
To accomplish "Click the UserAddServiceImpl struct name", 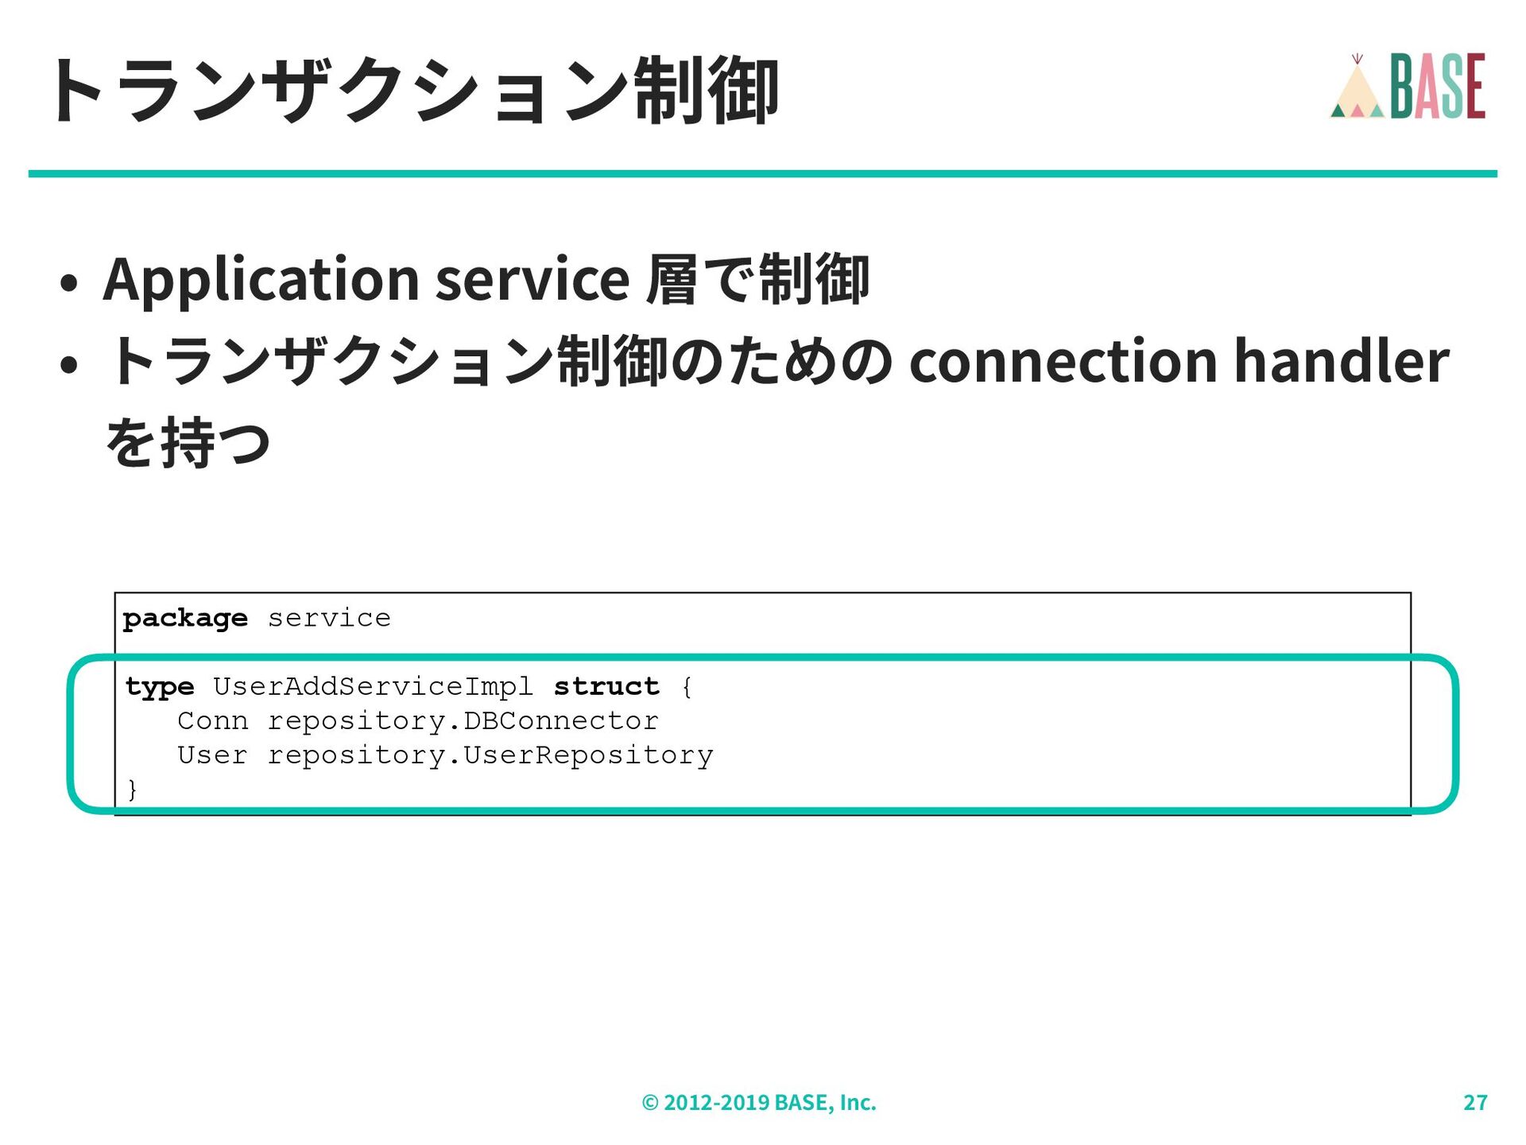I will [373, 686].
